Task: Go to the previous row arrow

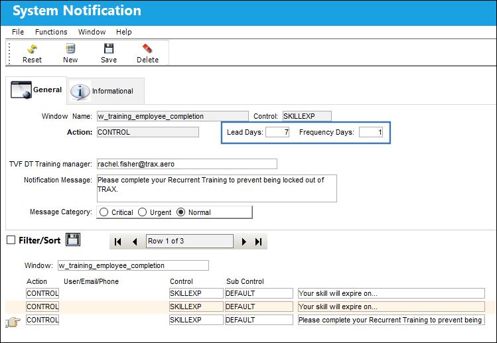Action: (x=135, y=241)
